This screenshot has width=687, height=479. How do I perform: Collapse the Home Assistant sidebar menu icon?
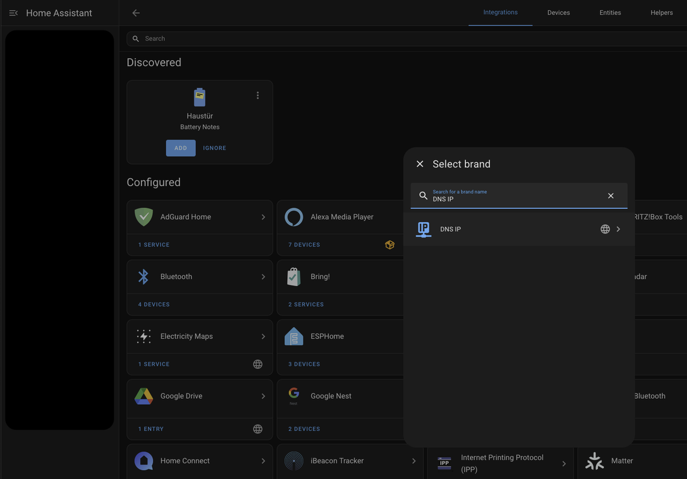[x=14, y=13]
